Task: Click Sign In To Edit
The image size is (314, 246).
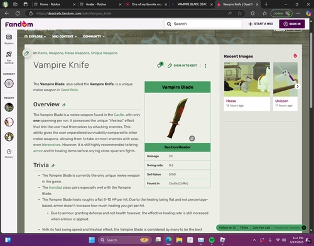Action: coord(182,65)
